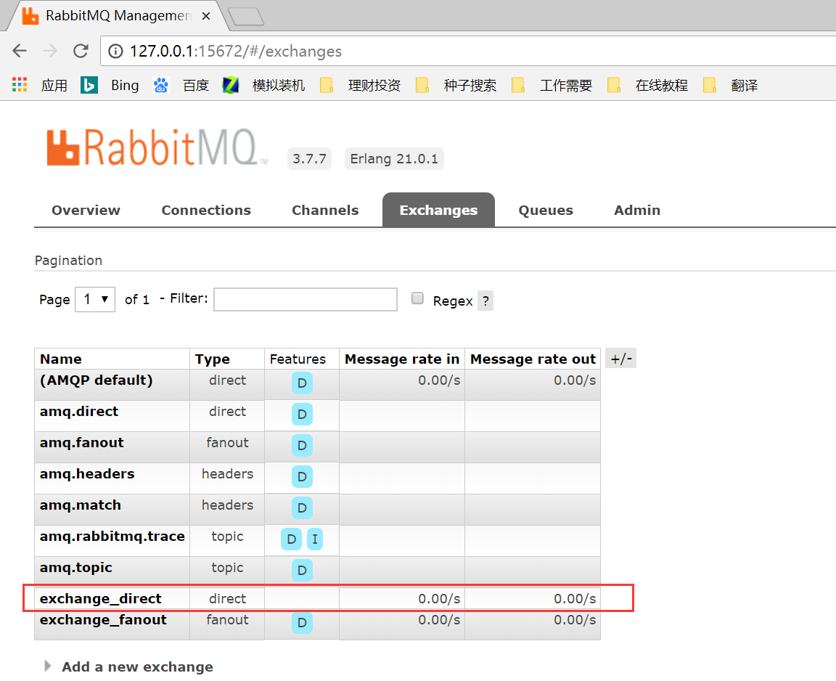Open the amq.topic exchange
This screenshot has height=681, width=836.
click(x=75, y=568)
